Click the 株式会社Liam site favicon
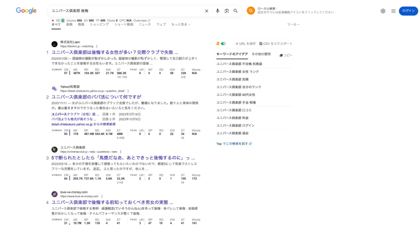Image resolution: width=420 pixels, height=225 pixels. tap(55, 44)
